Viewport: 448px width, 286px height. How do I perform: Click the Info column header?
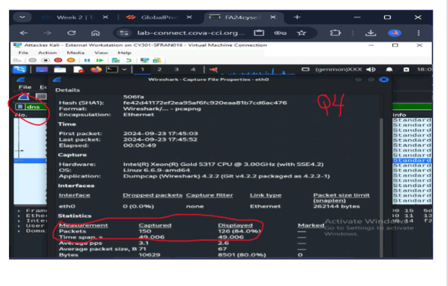[399, 115]
